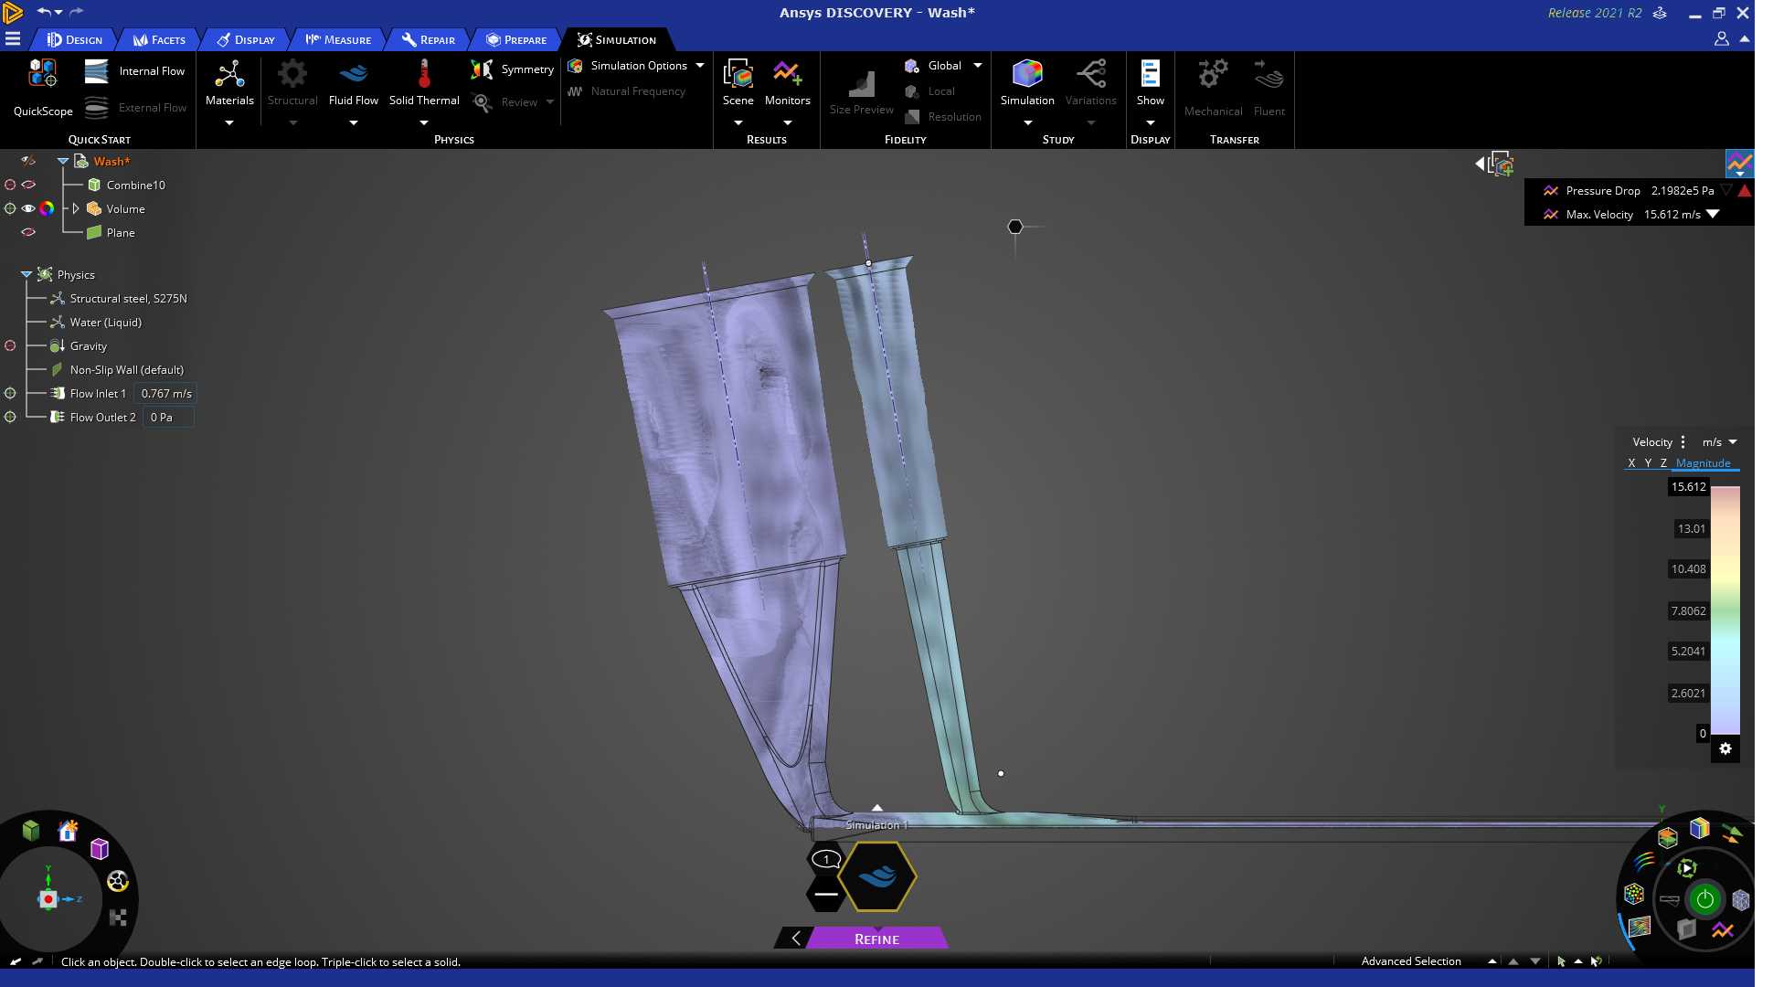This screenshot has width=1773, height=987.
Task: Click the Solid Thermal thermometer icon
Action: (x=424, y=73)
